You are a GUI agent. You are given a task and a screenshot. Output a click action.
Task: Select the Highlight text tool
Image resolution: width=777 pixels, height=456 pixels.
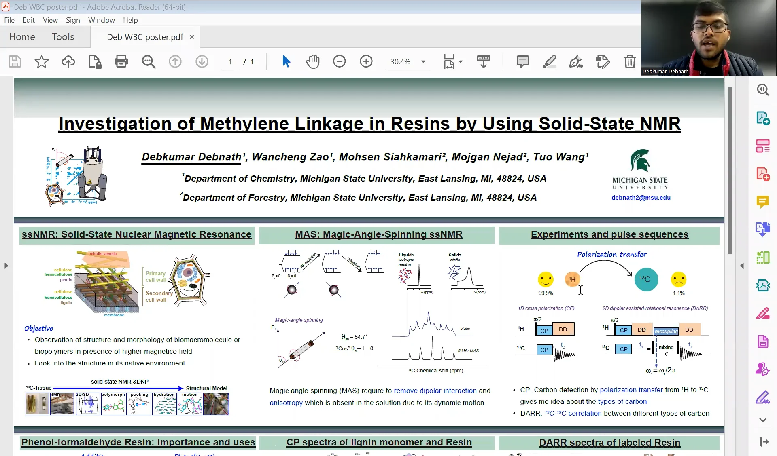coord(549,61)
